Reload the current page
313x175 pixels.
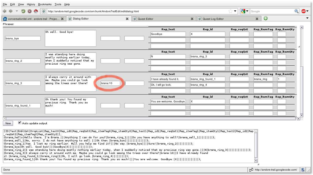[23, 11]
